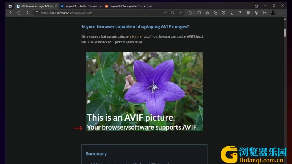Reload the current page
This screenshot has height=164, width=292.
pos(19,13)
